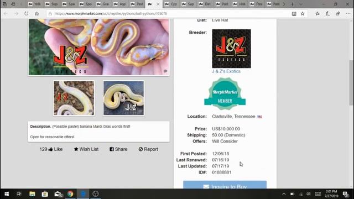Switch to the Asp tab

click(121, 4)
